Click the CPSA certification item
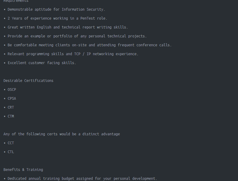 pos(12,99)
